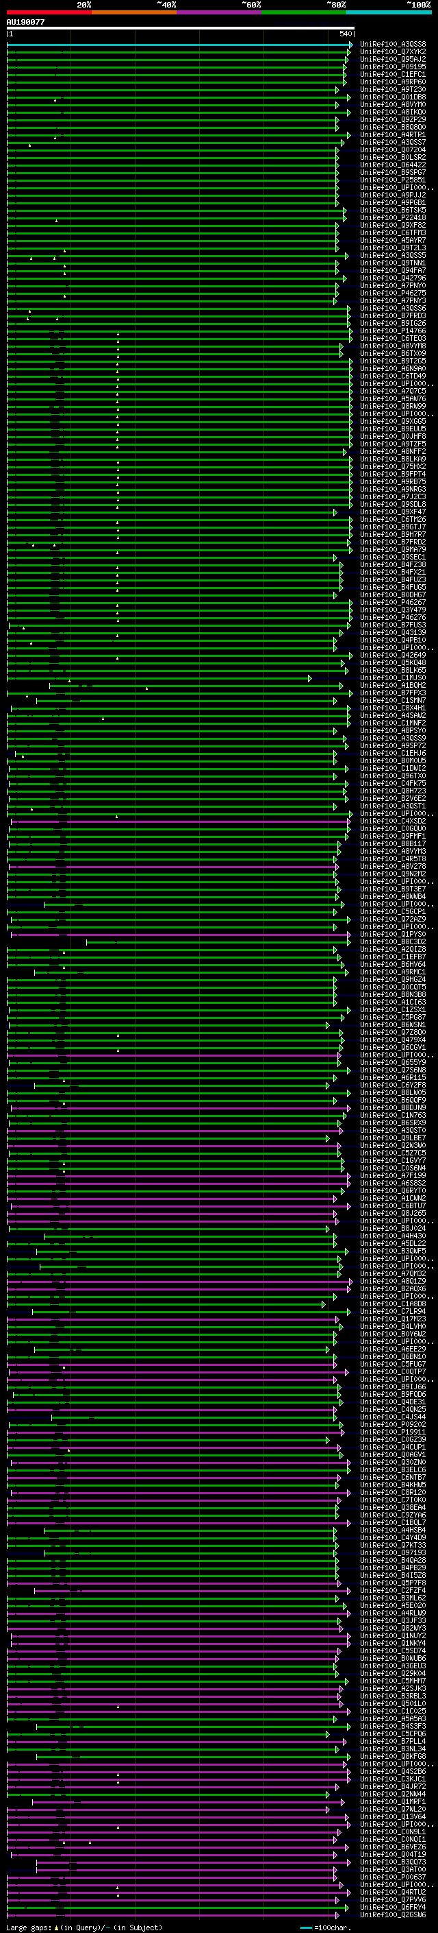Select hit label UniRef100_Q1PYS0

tap(393, 934)
